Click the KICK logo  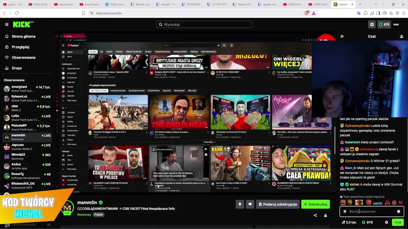(23, 24)
